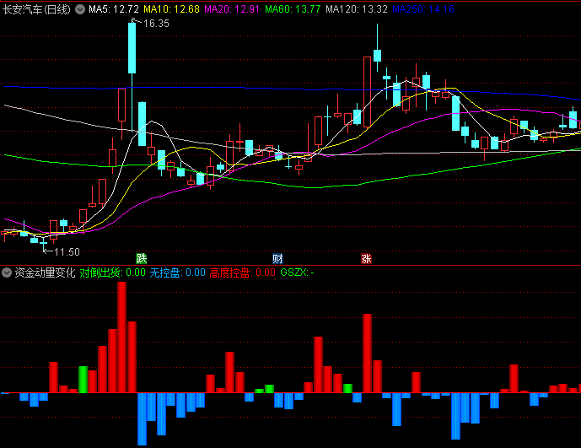This screenshot has width=581, height=448.
Task: Click the MA60: 13.77 label
Action: click(293, 9)
